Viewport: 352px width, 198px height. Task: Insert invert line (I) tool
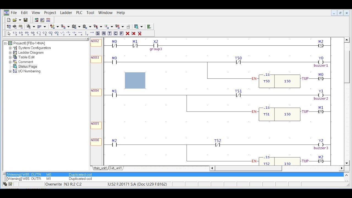pos(62,34)
